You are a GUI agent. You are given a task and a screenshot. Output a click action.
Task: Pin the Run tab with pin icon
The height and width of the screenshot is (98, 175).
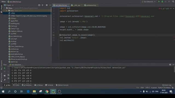point(5,80)
